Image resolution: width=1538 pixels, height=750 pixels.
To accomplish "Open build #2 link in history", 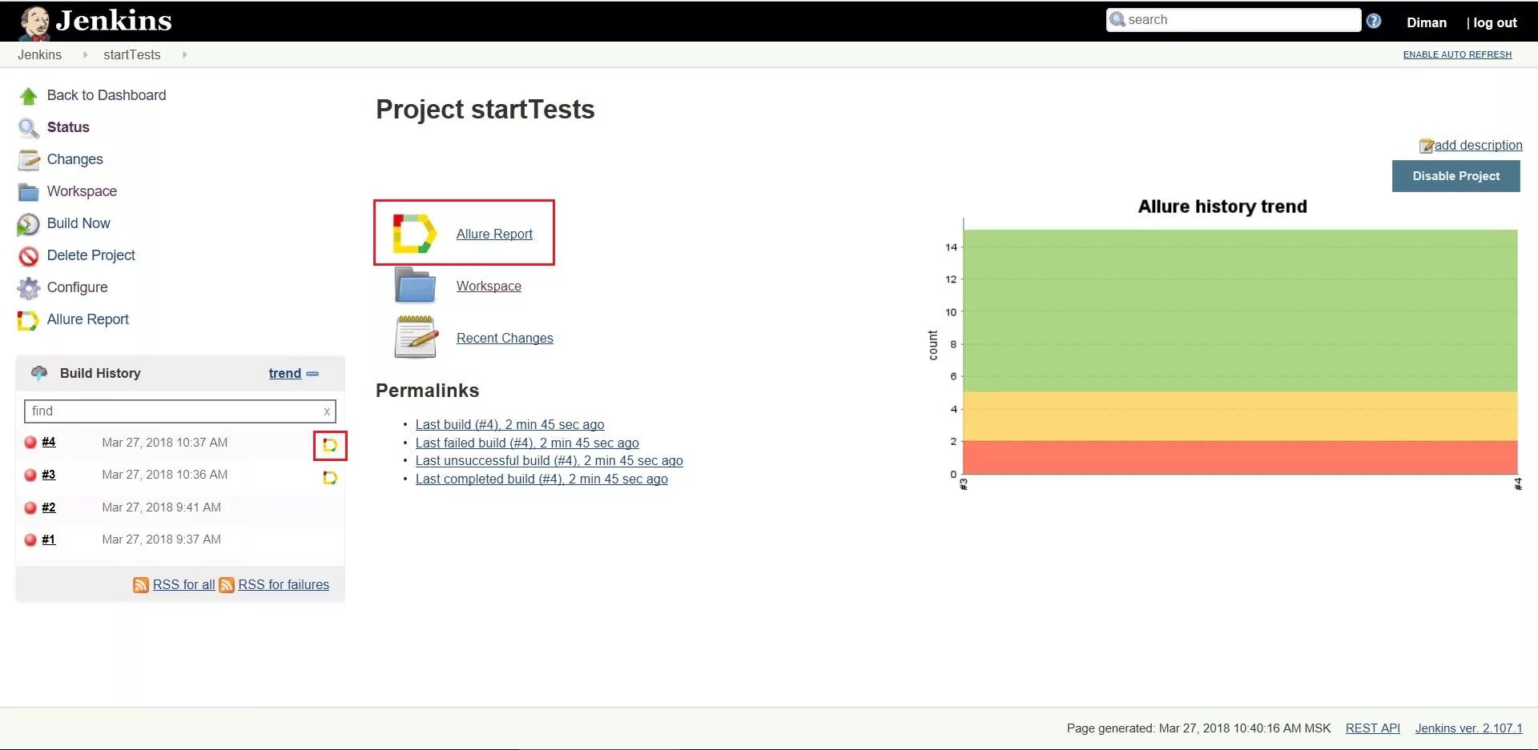I will click(x=49, y=507).
